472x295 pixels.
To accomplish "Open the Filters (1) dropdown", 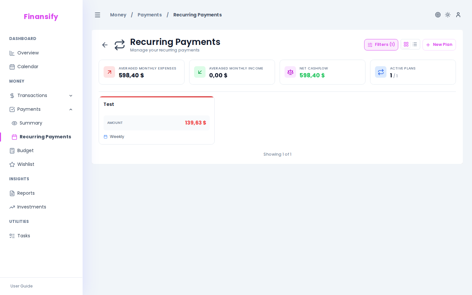I will [x=381, y=45].
